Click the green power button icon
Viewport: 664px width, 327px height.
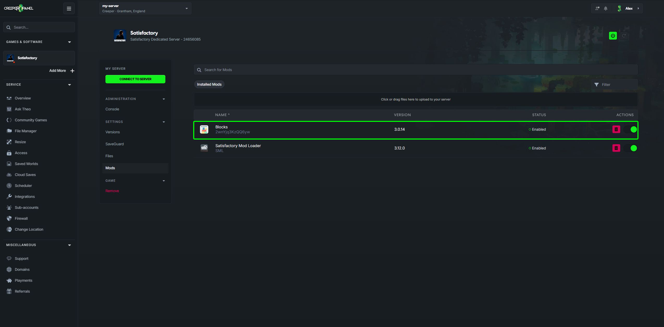click(613, 36)
